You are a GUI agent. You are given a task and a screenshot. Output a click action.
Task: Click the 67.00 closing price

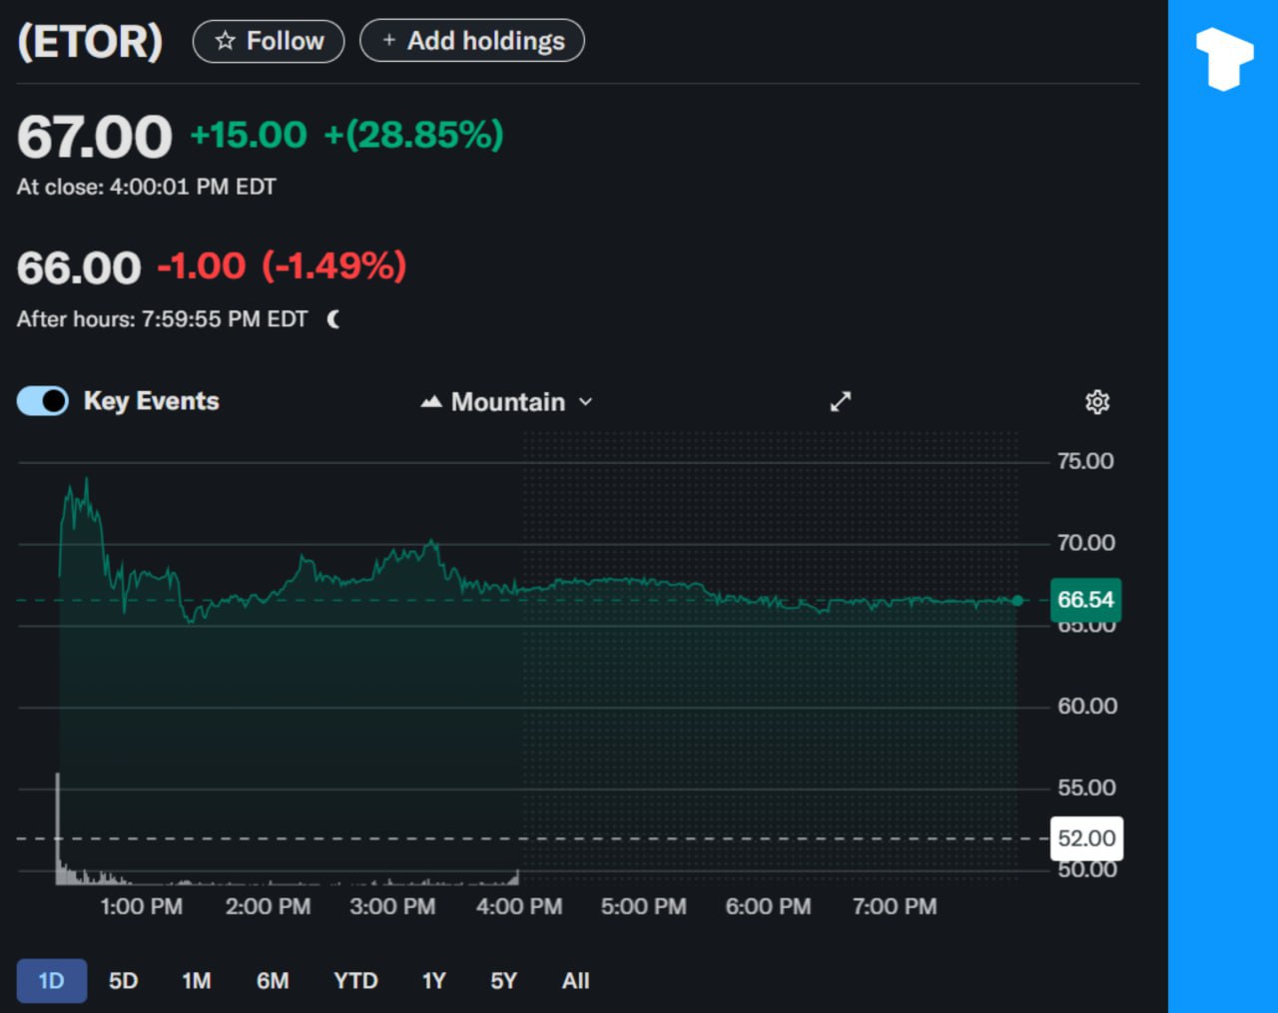click(x=95, y=137)
